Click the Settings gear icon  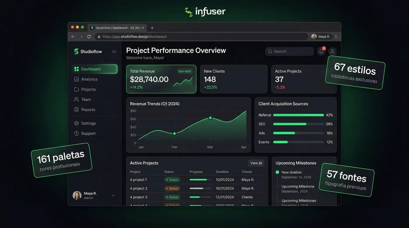pyautogui.click(x=77, y=123)
